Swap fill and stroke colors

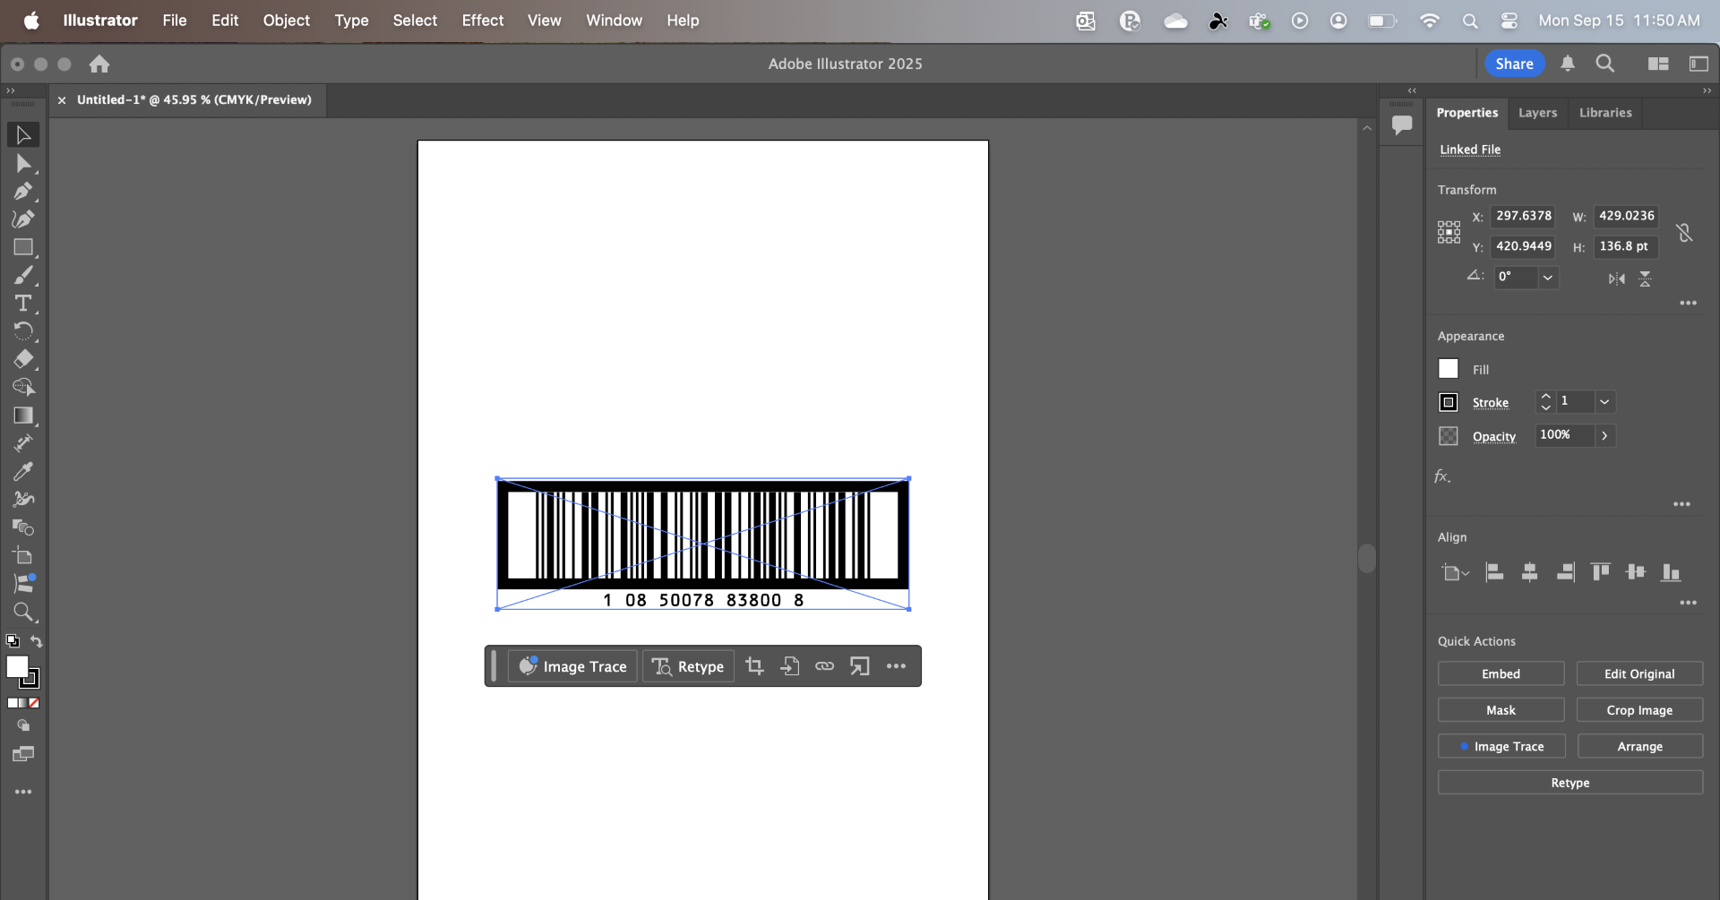coord(37,641)
